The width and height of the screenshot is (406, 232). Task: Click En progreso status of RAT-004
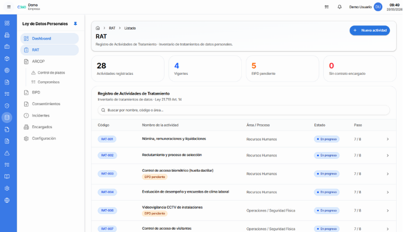point(327,192)
